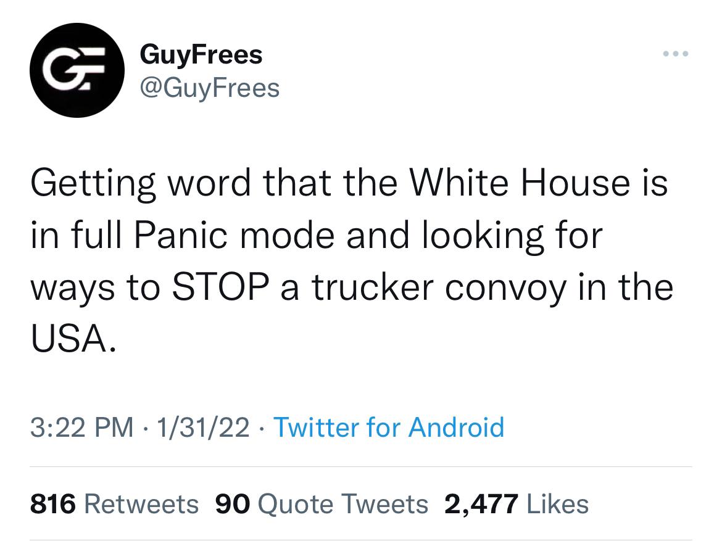Click the @GuyFrees handle
The image size is (722, 541).
point(210,88)
